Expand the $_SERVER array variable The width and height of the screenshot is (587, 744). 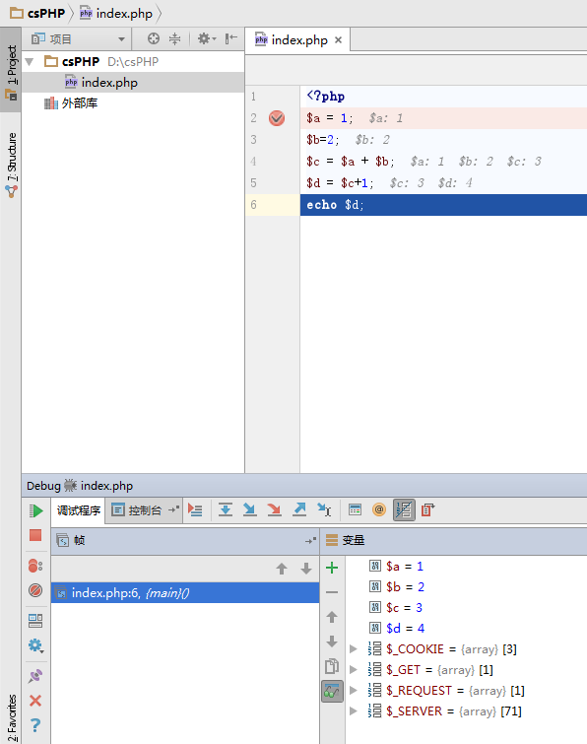[354, 710]
